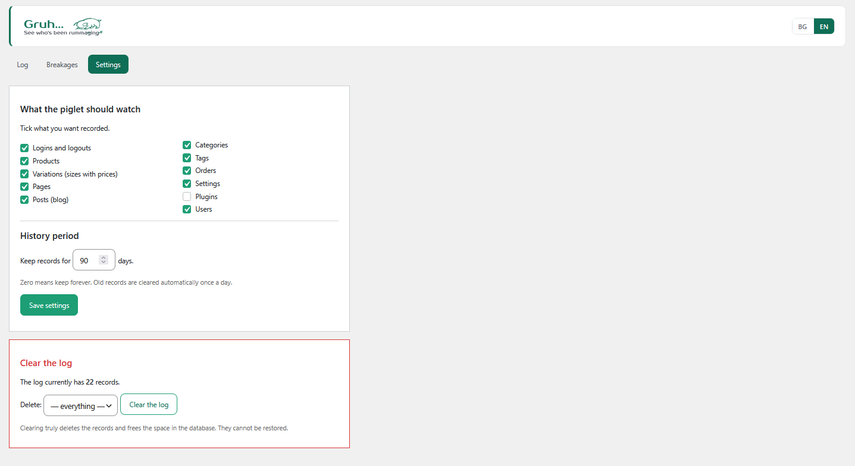Toggle the Tags checkbox
Image resolution: width=855 pixels, height=466 pixels.
(x=187, y=158)
